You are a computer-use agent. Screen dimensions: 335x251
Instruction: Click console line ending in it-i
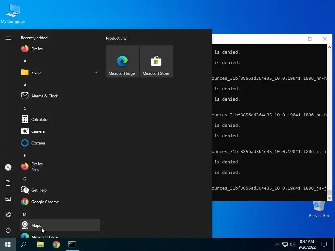pyautogui.click(x=269, y=152)
